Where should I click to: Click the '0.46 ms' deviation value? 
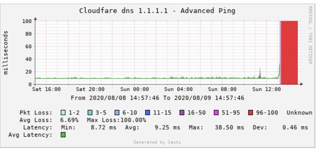pyautogui.click(x=295, y=127)
